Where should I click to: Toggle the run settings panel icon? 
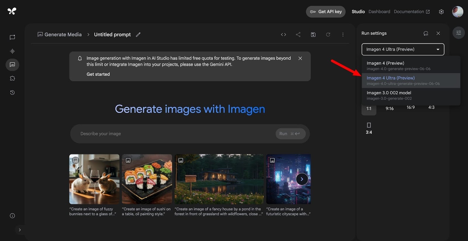pyautogui.click(x=458, y=33)
